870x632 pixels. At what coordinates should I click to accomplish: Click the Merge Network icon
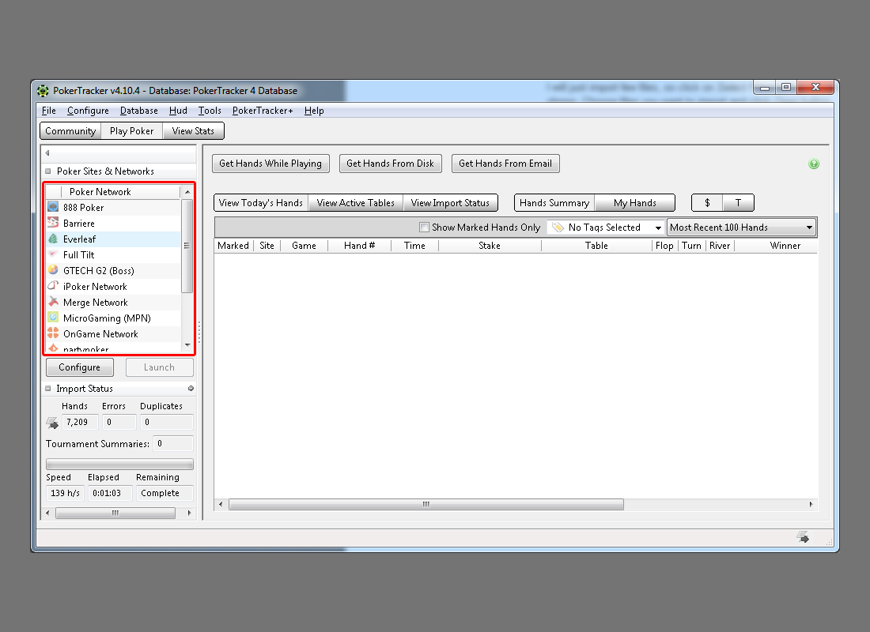tap(53, 302)
